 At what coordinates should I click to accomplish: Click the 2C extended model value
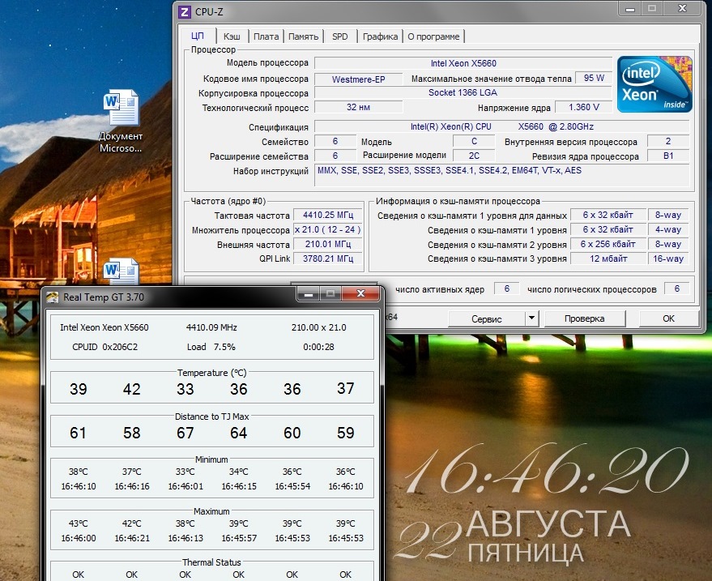click(x=474, y=156)
